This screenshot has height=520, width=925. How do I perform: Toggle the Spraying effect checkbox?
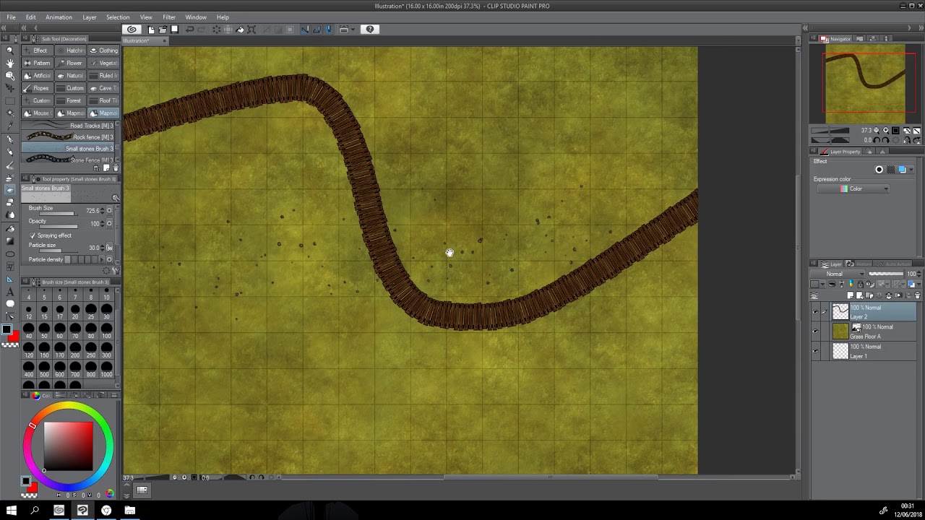coord(33,235)
